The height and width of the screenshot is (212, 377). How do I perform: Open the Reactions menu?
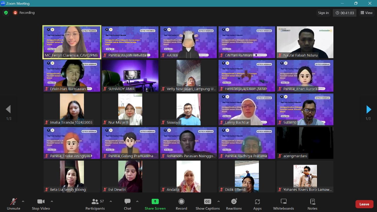pos(234,204)
